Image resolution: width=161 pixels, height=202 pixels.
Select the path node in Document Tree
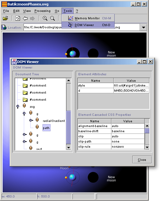(46, 128)
